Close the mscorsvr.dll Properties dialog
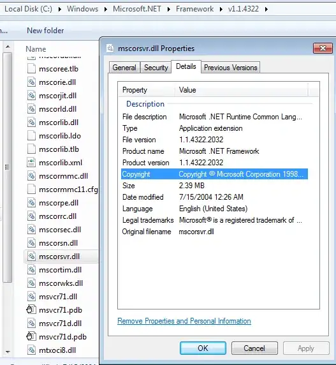Image resolution: width=336 pixels, height=365 pixels. pos(323,48)
